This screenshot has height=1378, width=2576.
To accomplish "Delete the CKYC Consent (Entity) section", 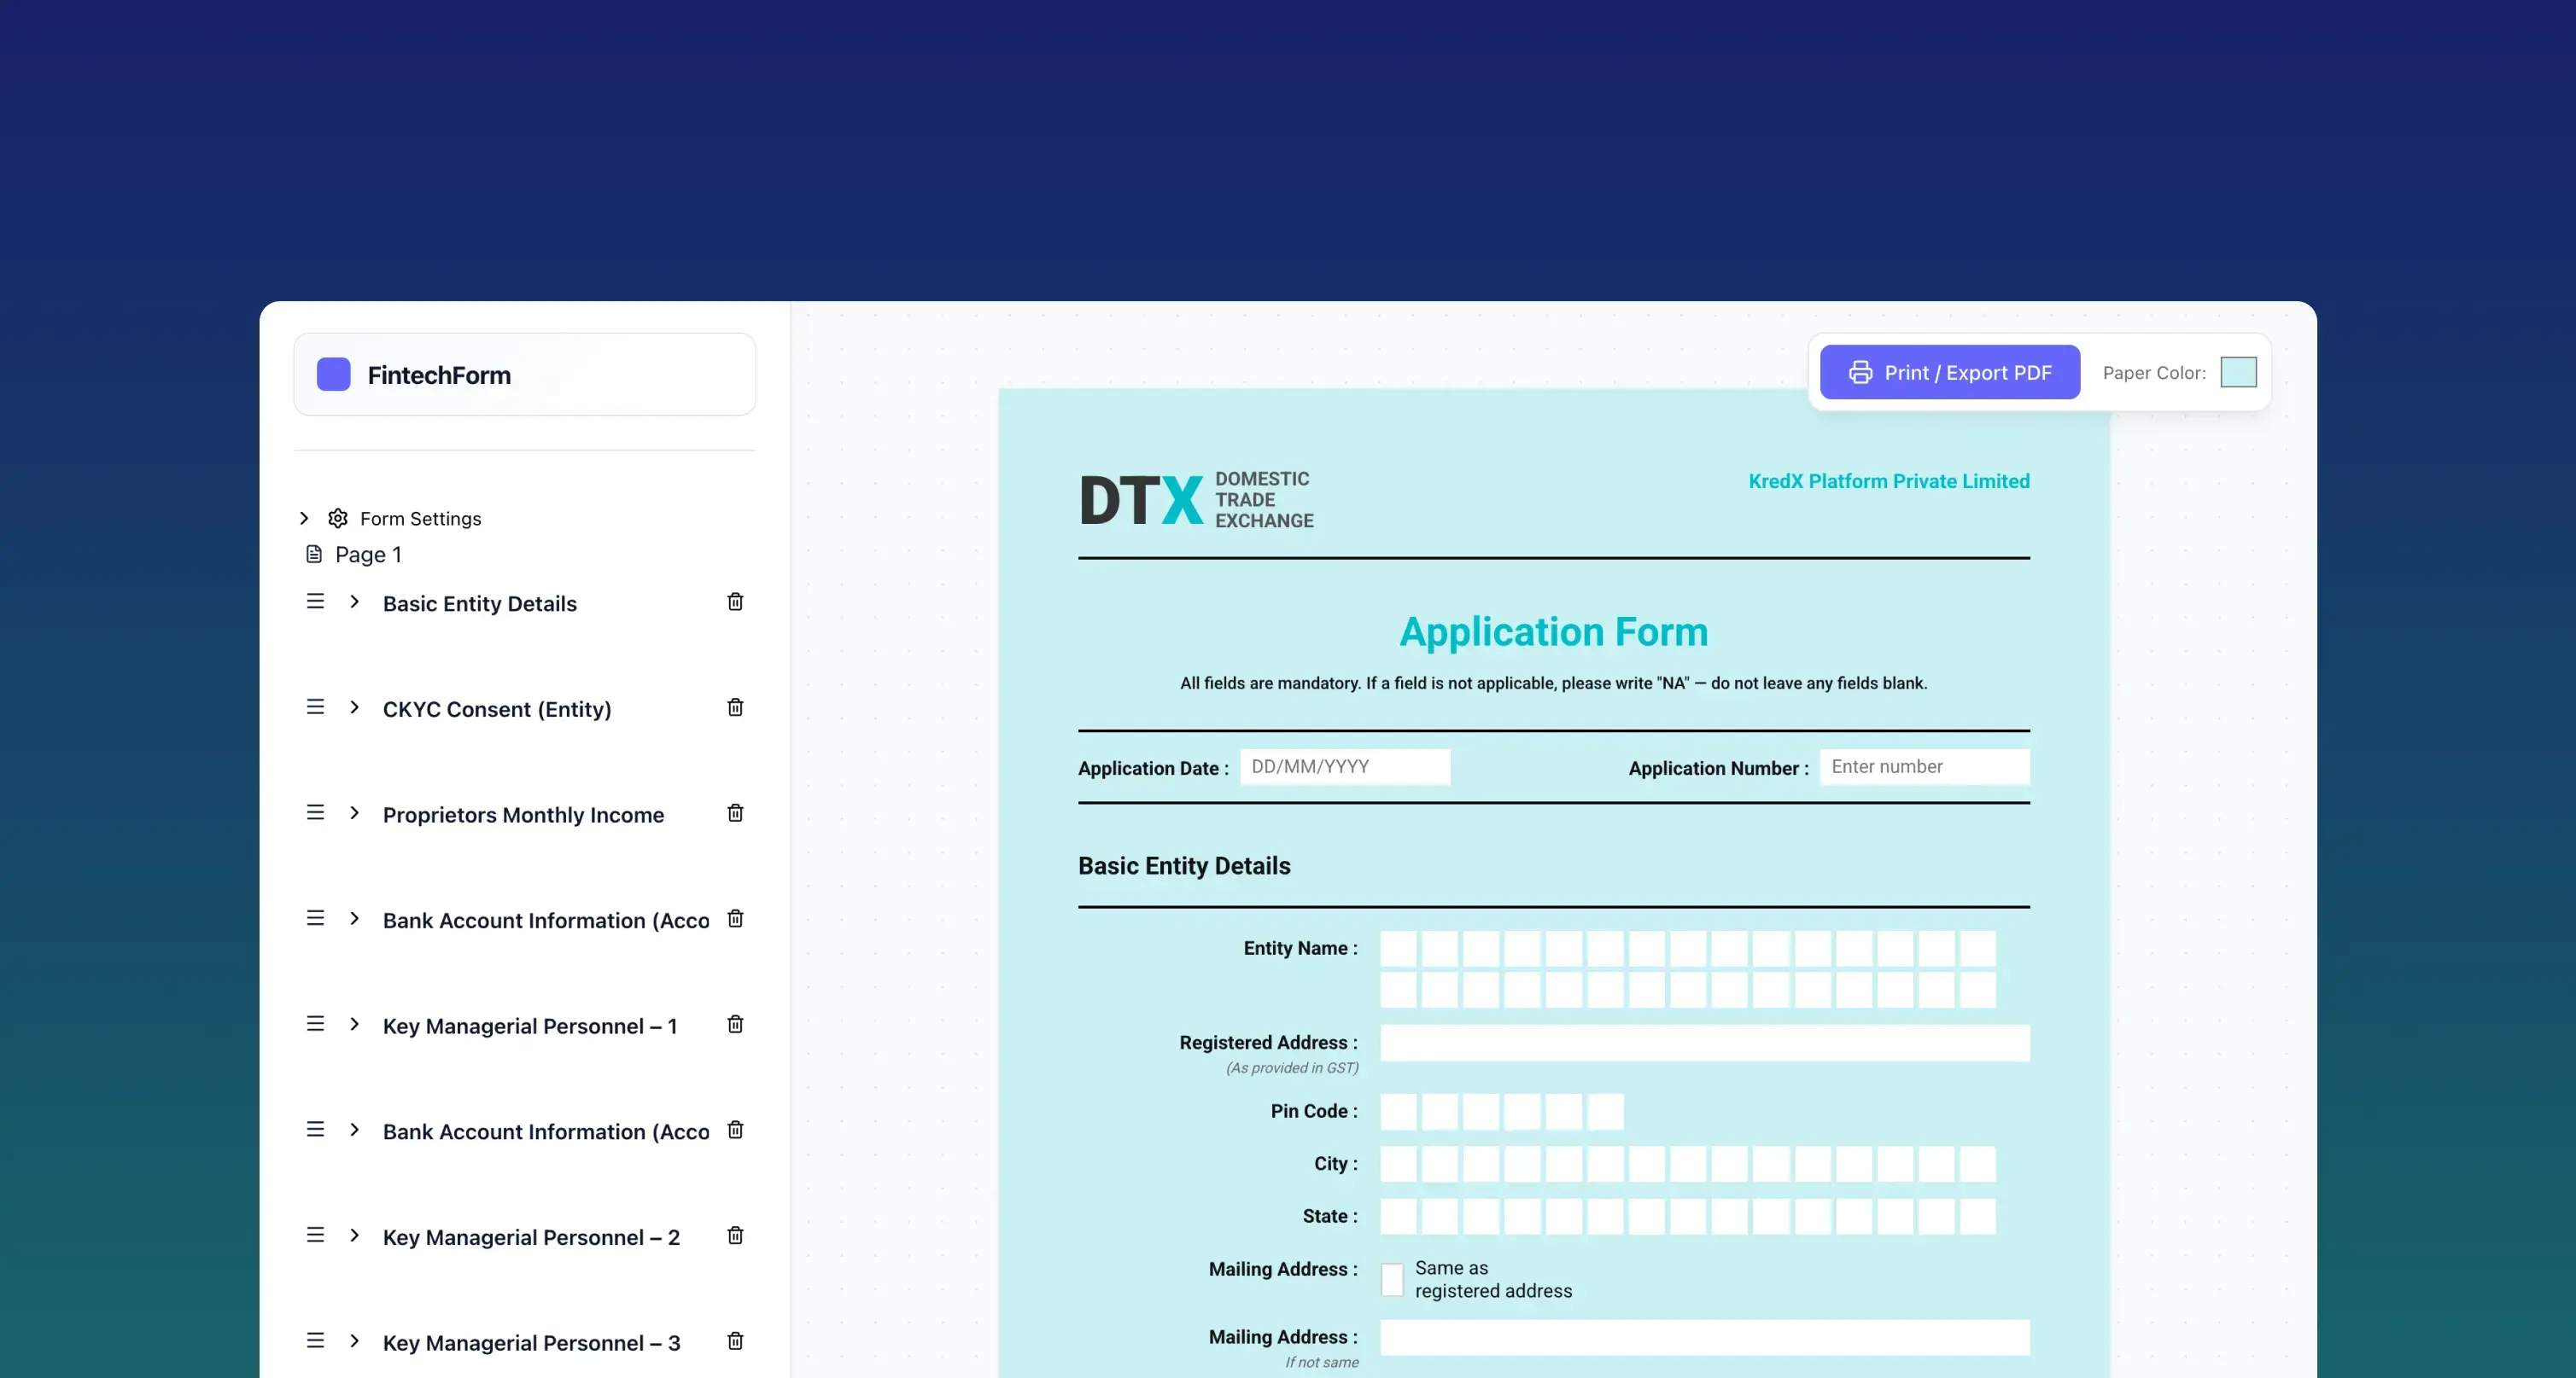I will 735,706.
